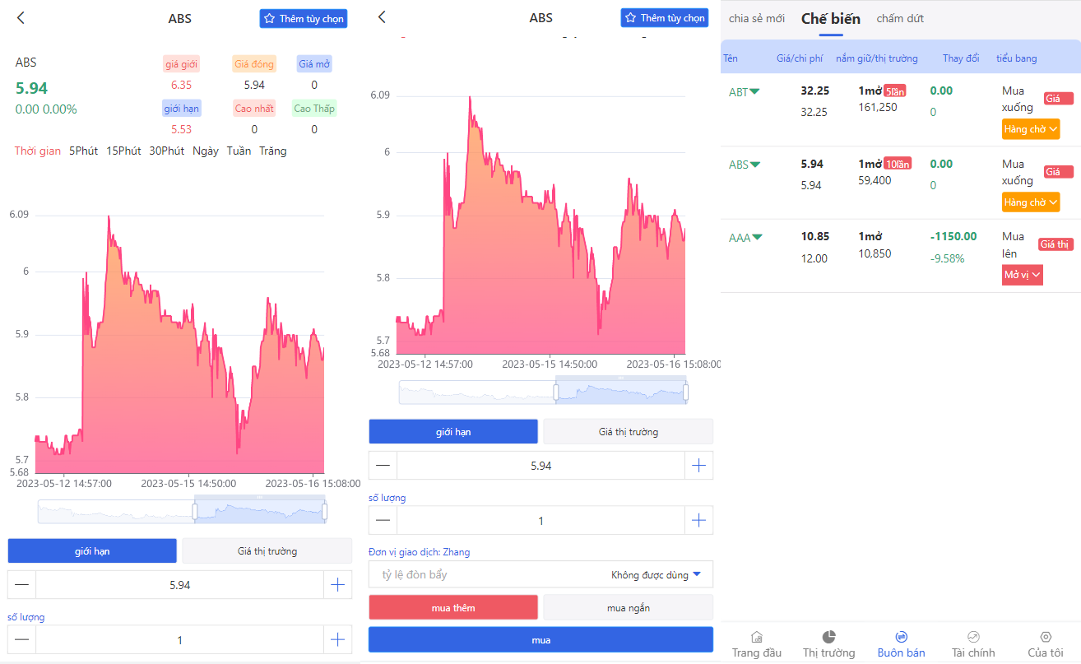Click left handle of middle chart range slider
The width and height of the screenshot is (1081, 664).
coord(556,392)
